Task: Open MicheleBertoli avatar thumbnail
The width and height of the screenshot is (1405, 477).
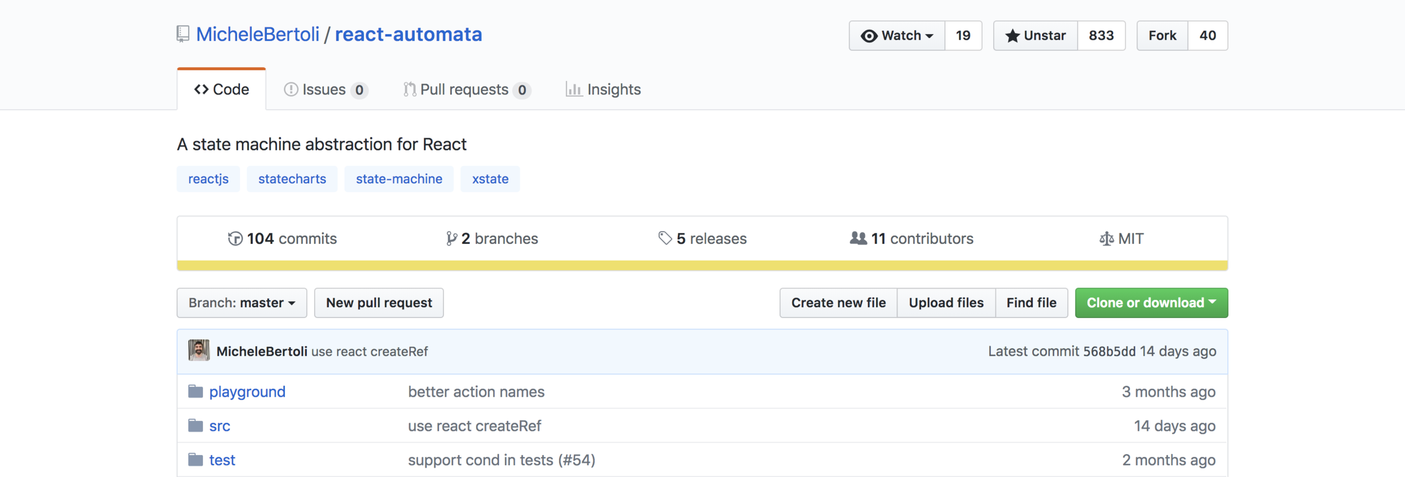Action: pyautogui.click(x=199, y=351)
